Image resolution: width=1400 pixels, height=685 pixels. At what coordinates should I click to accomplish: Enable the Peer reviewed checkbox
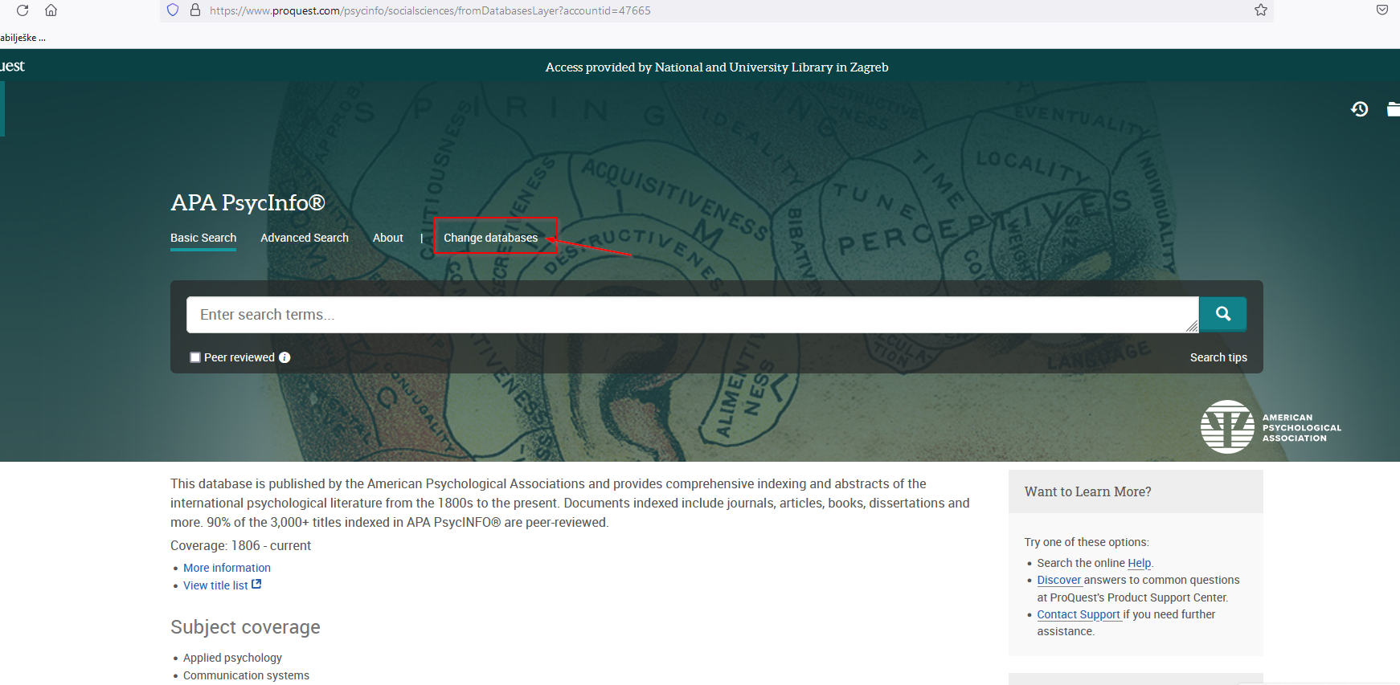click(195, 357)
